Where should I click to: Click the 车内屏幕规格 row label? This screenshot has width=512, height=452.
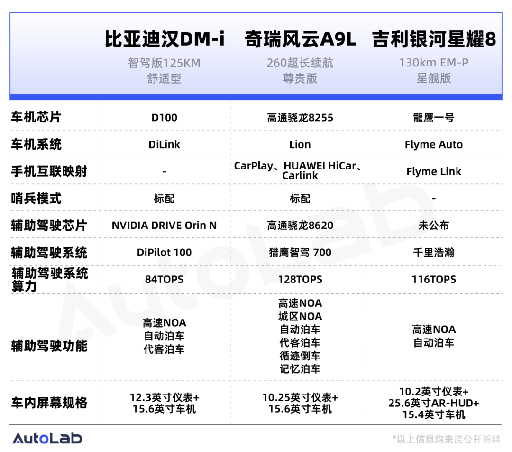click(x=49, y=403)
